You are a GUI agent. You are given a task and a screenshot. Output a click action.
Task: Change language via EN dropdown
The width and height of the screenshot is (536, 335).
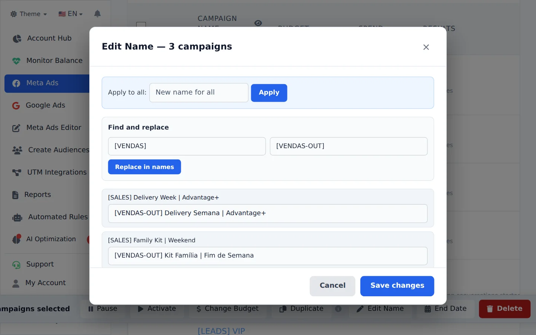pos(70,14)
